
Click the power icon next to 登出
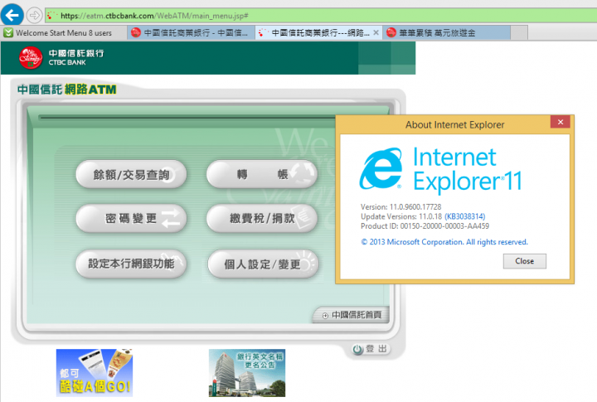tap(357, 349)
